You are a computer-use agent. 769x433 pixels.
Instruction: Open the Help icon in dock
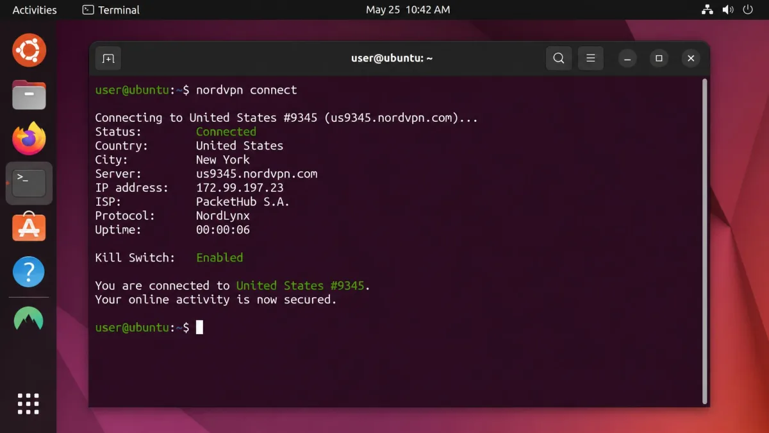click(x=29, y=272)
